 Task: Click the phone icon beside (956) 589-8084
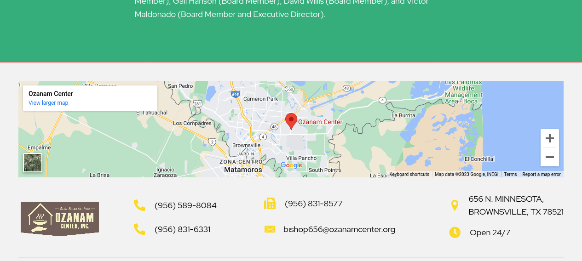pyautogui.click(x=139, y=205)
